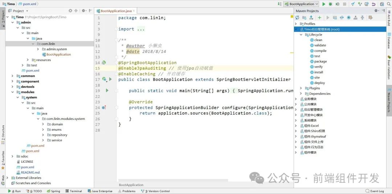392x194 pixels.
Task: Toggle the Database side tab
Action: click(x=389, y=40)
